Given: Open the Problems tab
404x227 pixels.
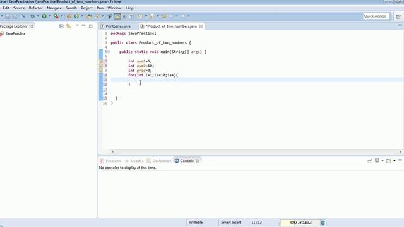Looking at the screenshot, I should tap(110, 161).
